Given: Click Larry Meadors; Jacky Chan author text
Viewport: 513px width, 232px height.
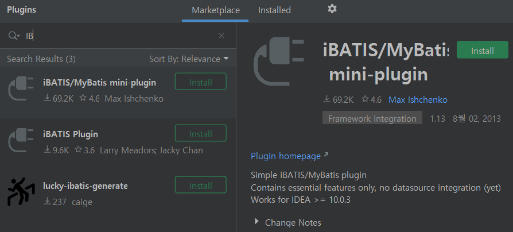Looking at the screenshot, I should click(151, 150).
